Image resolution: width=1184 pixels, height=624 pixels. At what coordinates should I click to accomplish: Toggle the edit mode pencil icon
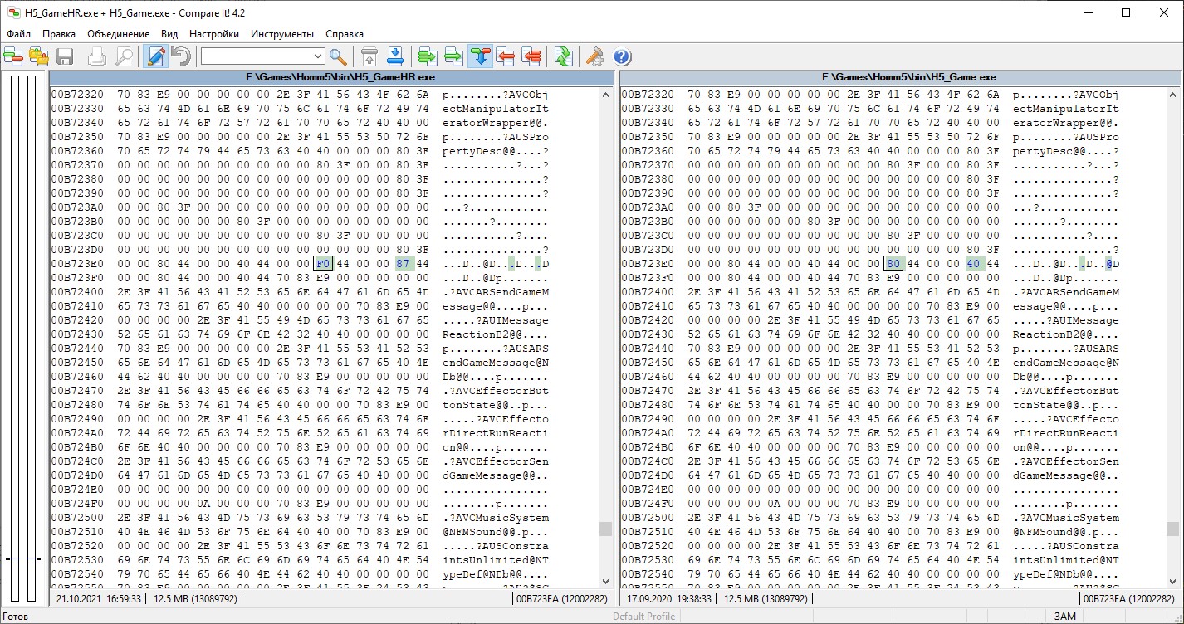pyautogui.click(x=155, y=56)
